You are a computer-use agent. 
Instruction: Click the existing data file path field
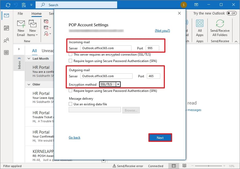(95, 110)
